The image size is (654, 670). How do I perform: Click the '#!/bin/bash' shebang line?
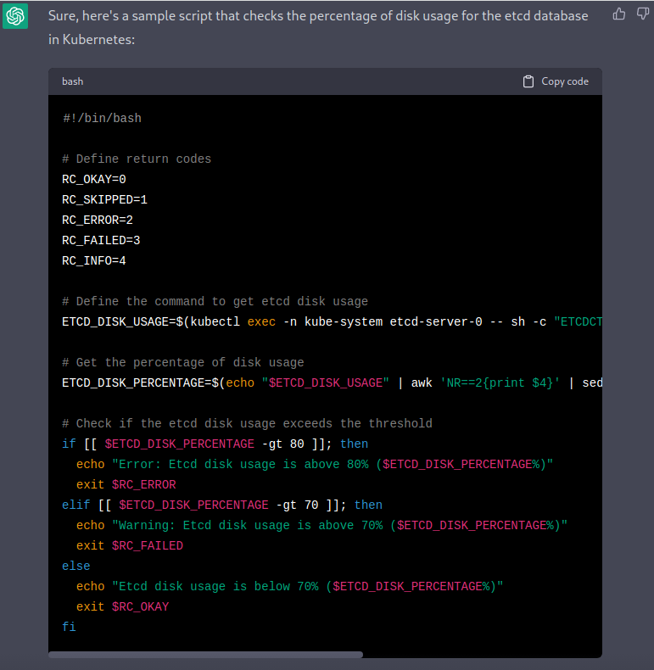click(x=102, y=118)
